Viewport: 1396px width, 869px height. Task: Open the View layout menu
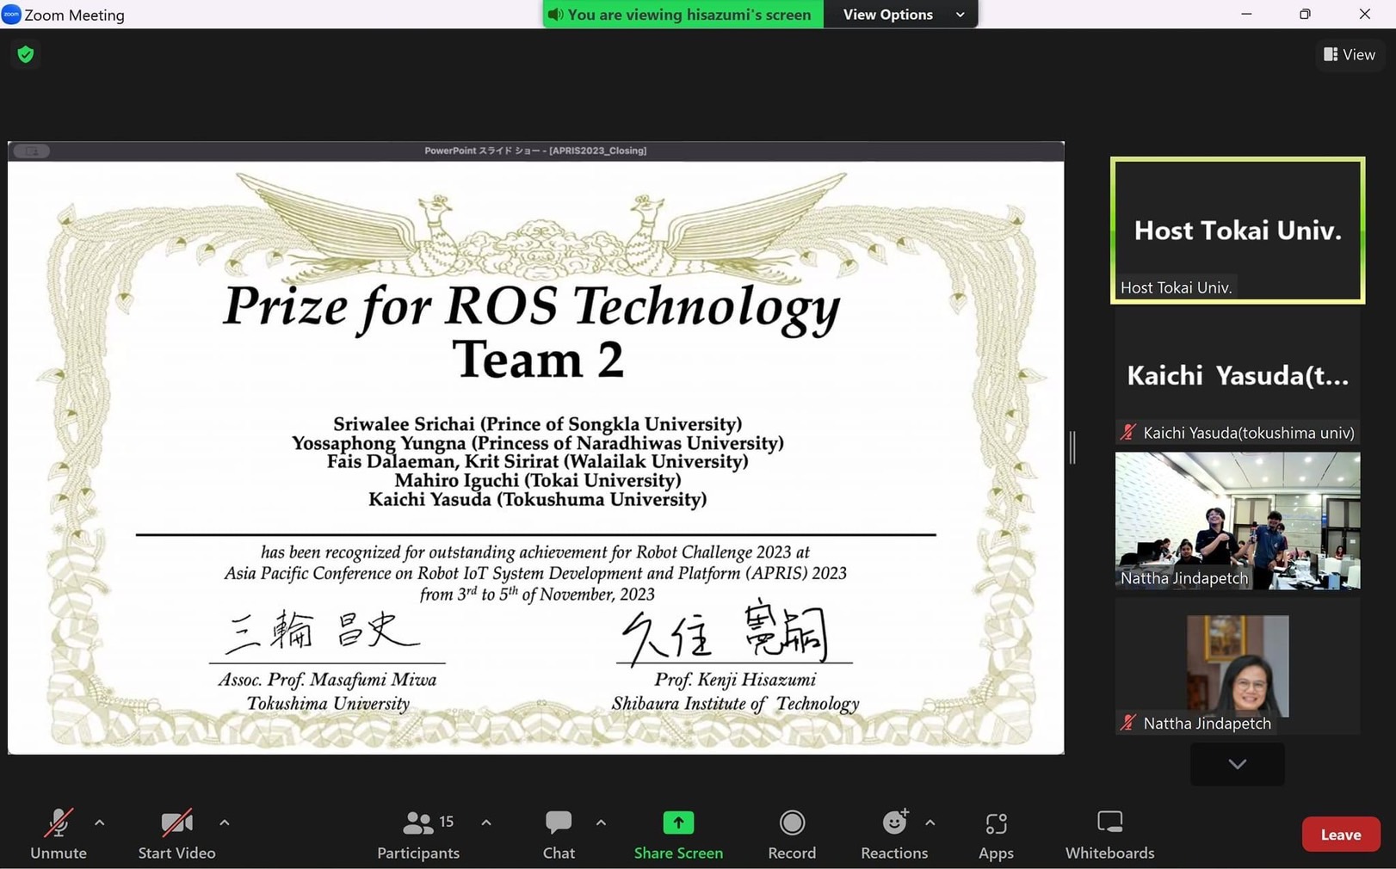(x=1350, y=54)
